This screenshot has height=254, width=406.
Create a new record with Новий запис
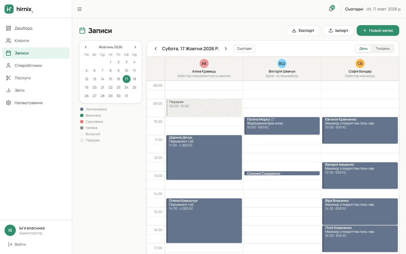coord(378,30)
